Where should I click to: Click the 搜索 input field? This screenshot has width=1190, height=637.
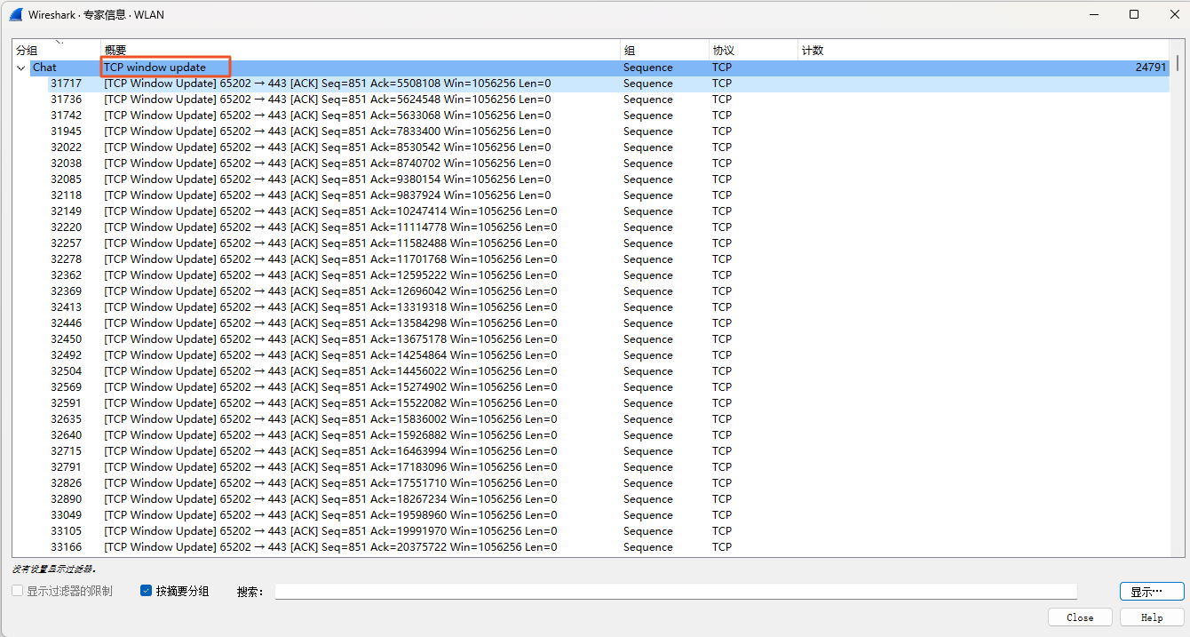click(676, 592)
